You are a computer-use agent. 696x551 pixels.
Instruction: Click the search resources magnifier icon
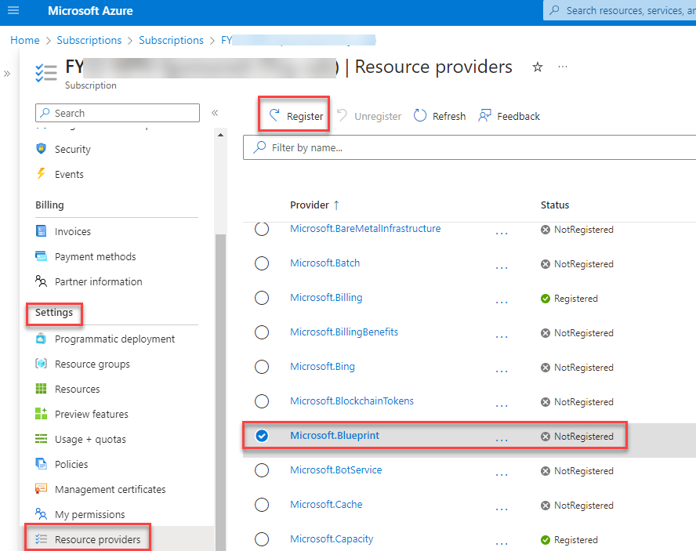(x=553, y=10)
